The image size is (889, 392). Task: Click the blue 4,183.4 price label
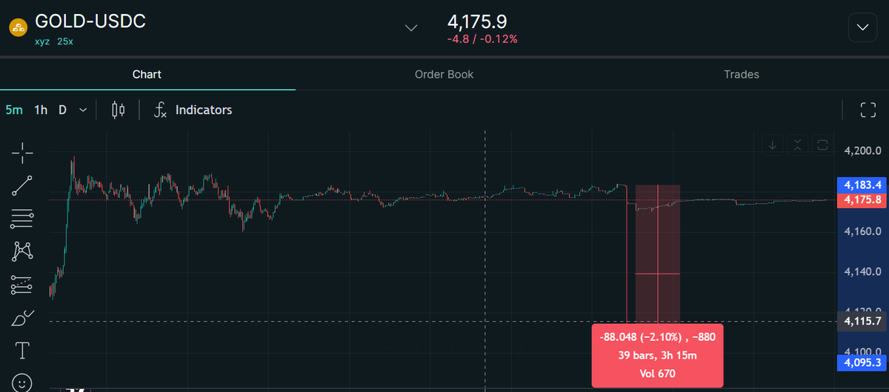862,184
